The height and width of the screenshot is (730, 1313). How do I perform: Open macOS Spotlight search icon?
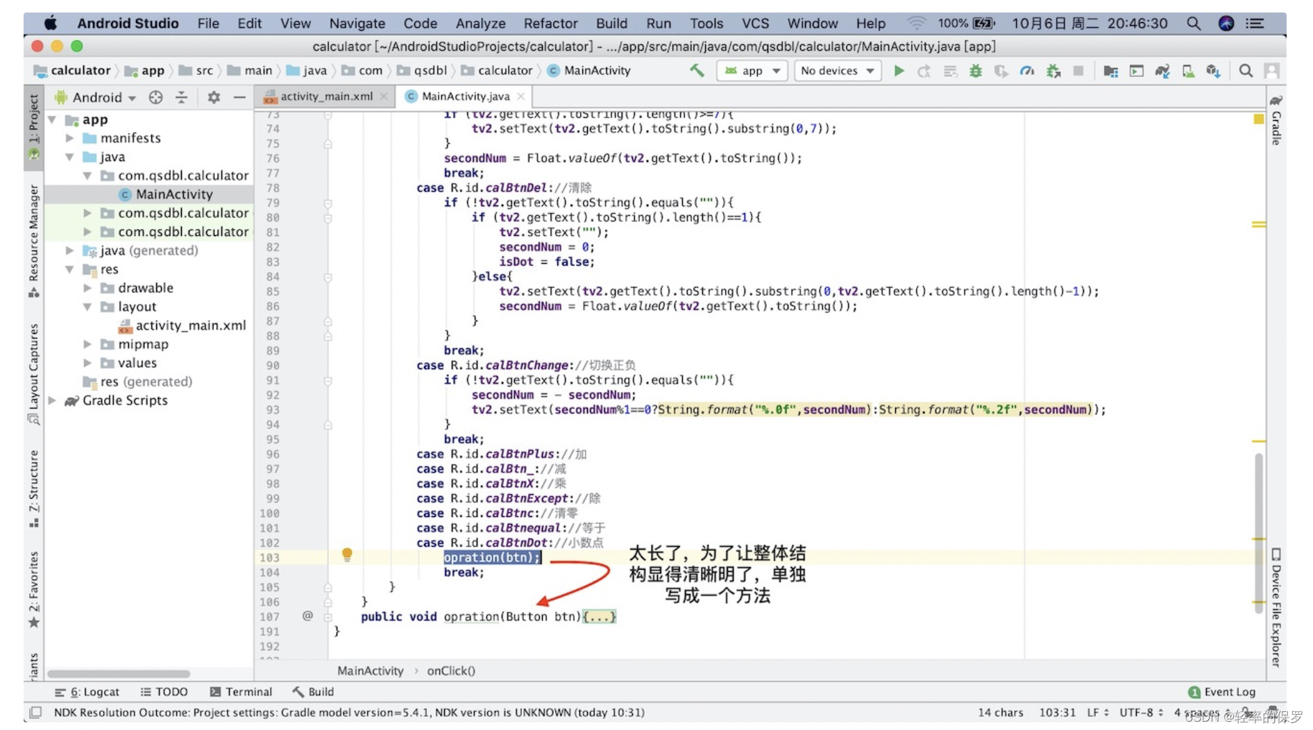click(x=1194, y=23)
